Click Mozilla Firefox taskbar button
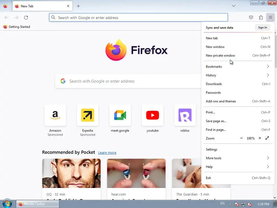 38,204
